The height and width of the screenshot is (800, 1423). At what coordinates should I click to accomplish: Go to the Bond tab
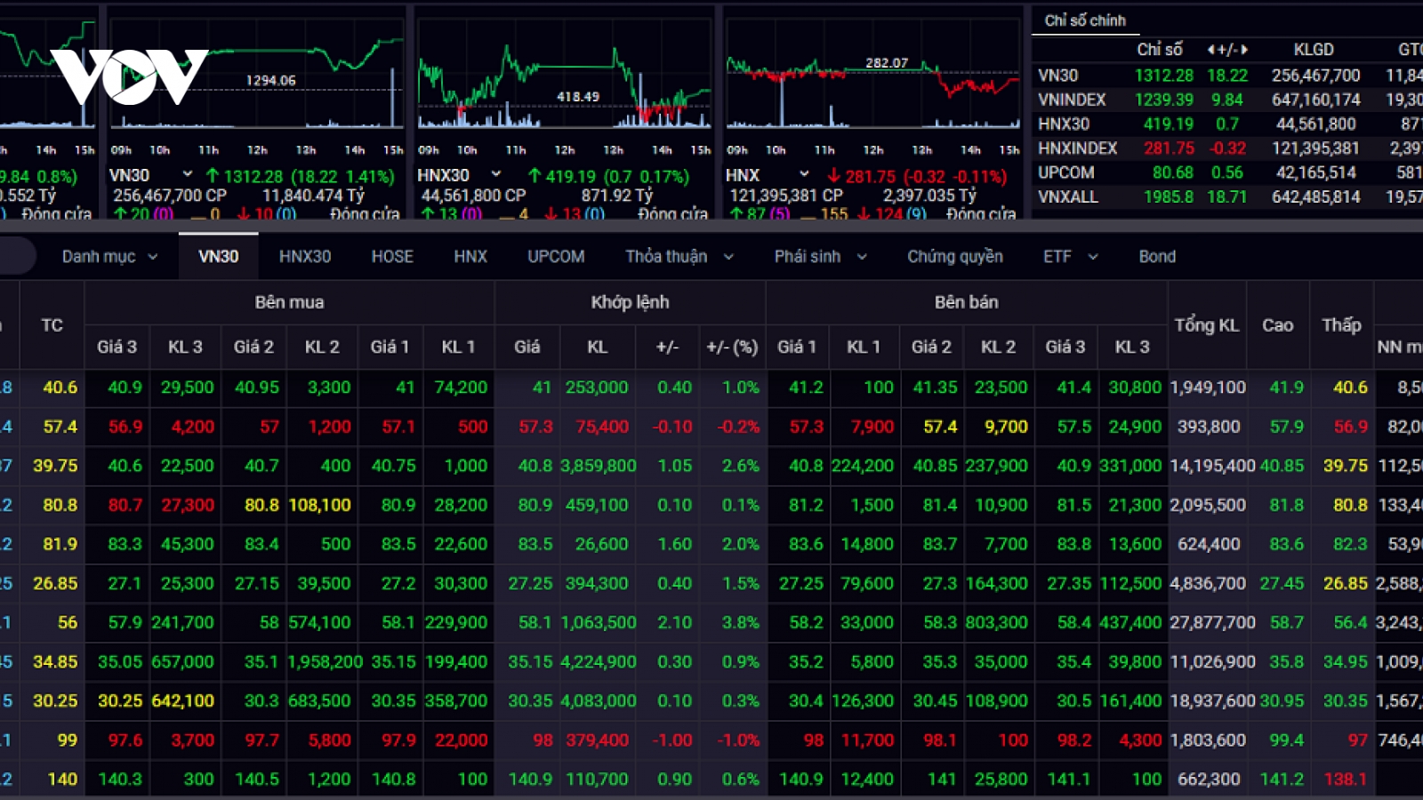[1157, 257]
